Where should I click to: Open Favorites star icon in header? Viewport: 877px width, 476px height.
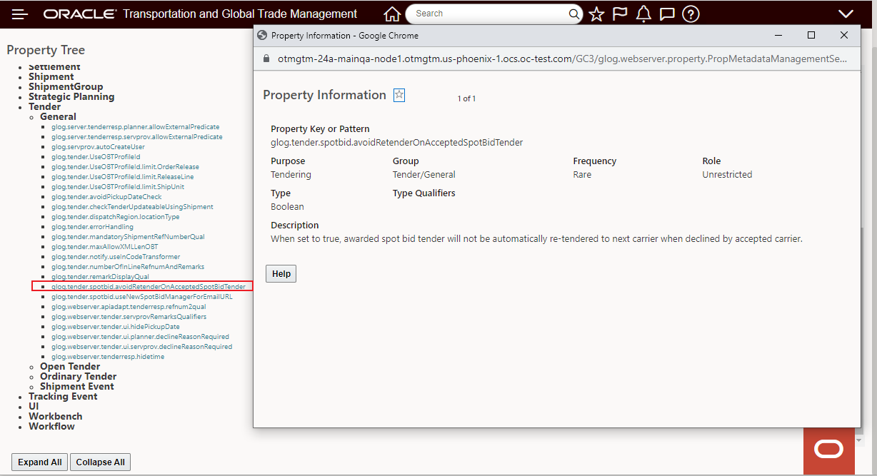(x=596, y=14)
